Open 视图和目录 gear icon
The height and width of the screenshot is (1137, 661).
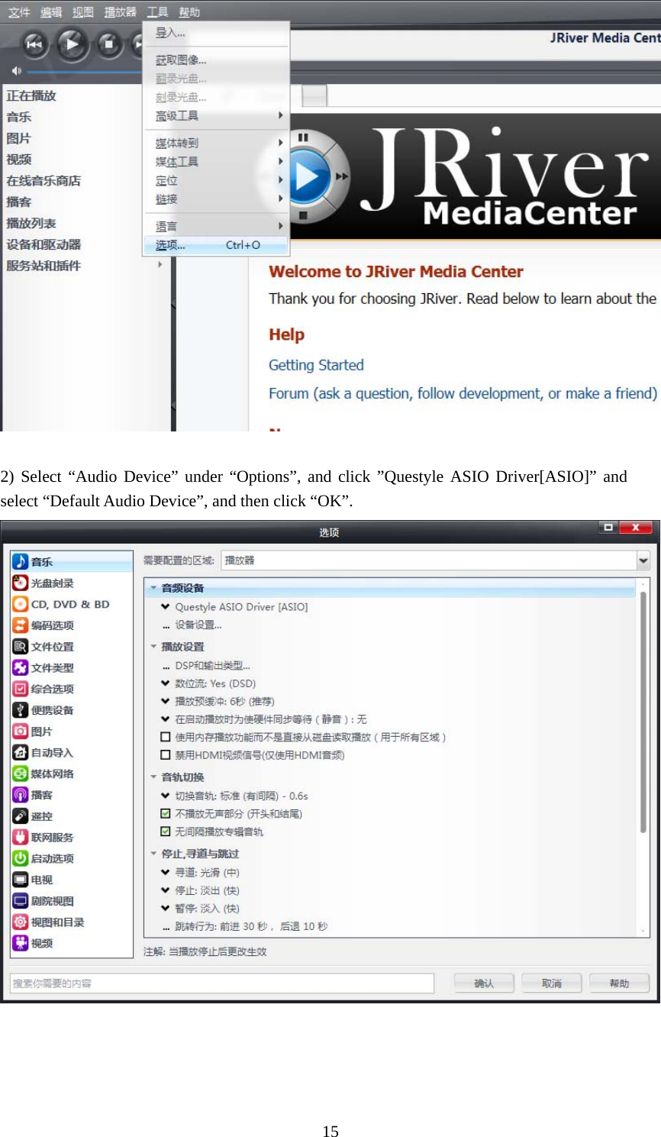pyautogui.click(x=21, y=922)
